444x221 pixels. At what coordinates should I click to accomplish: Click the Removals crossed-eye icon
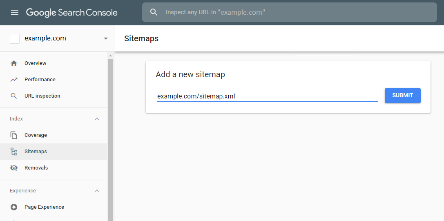pos(13,168)
